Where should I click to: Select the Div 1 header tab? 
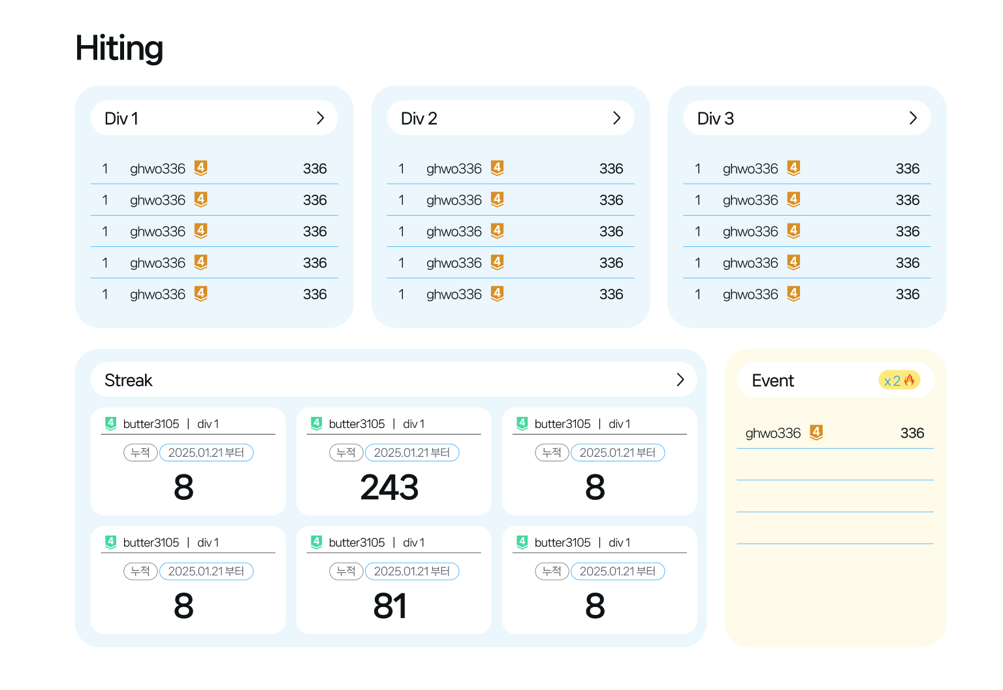pos(214,118)
